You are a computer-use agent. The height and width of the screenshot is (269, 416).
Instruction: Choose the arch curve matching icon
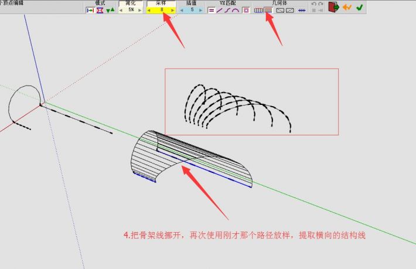tap(236, 11)
